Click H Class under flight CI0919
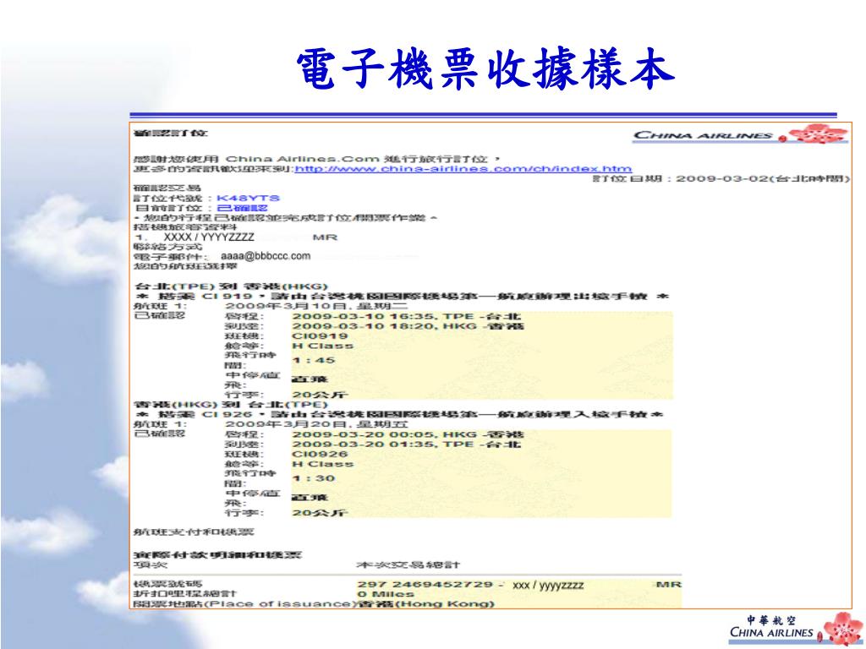 (x=322, y=346)
